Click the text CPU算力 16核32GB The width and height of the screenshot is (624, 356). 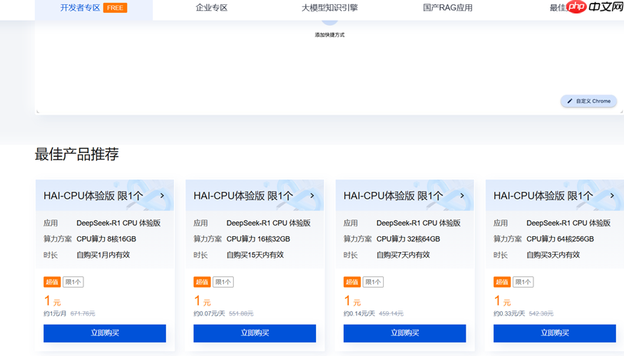(x=258, y=239)
